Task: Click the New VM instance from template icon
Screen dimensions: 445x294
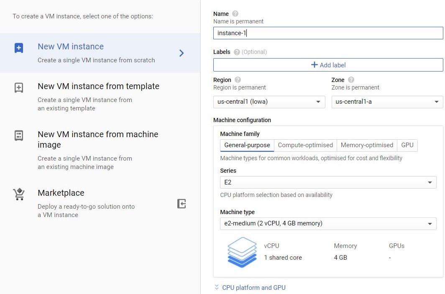Action: (18, 87)
